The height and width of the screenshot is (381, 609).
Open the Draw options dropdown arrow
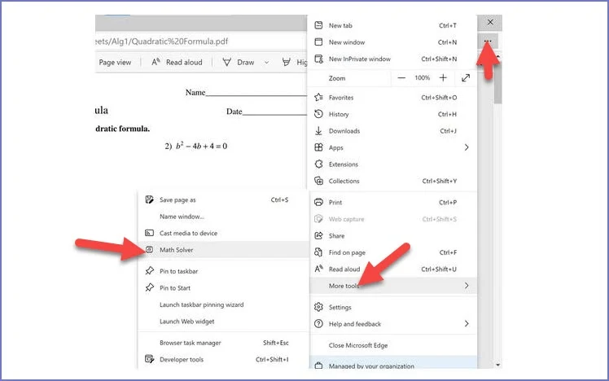266,62
